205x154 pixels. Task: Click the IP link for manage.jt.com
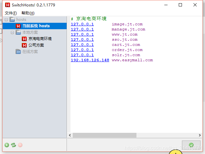click(x=82, y=29)
